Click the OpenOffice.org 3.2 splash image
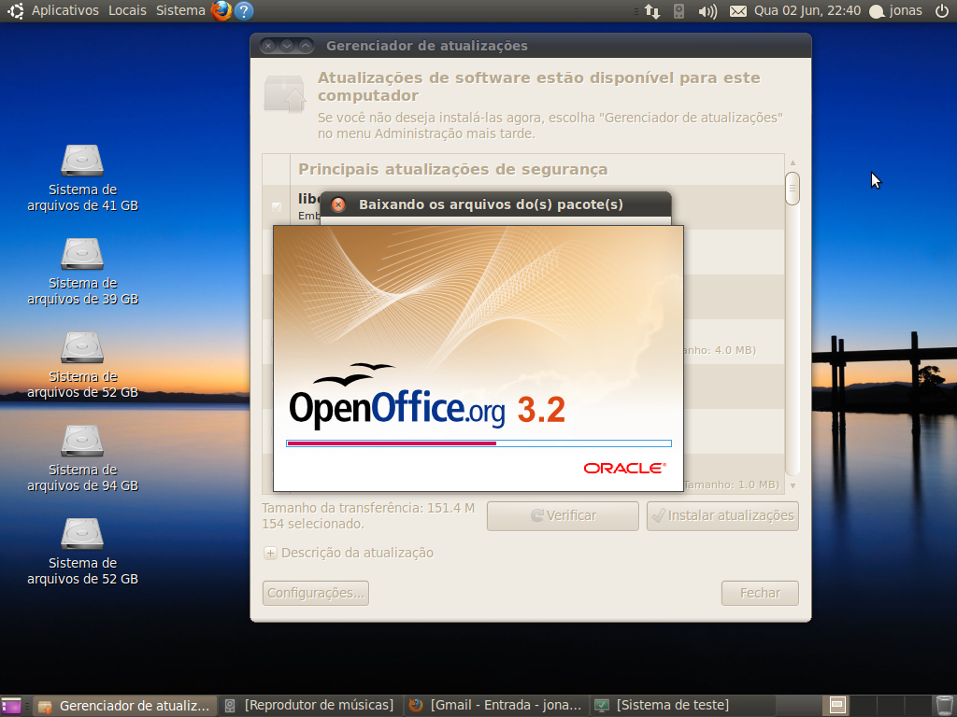Viewport: 957px width, 717px height. coord(478,358)
